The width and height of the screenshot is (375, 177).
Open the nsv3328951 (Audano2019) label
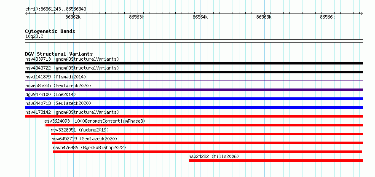(80, 130)
